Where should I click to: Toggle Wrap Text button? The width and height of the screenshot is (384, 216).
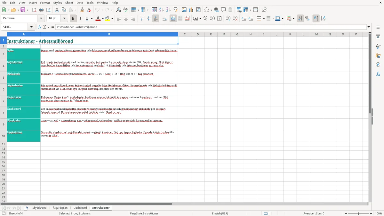(164, 19)
